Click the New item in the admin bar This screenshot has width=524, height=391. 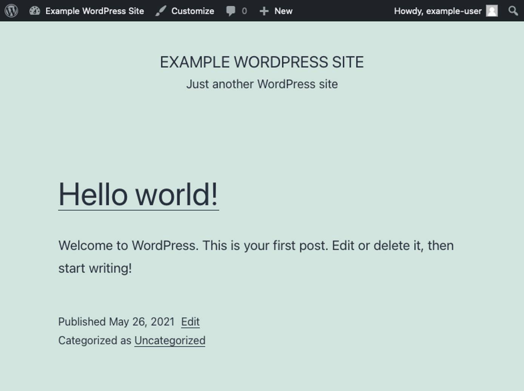point(283,11)
